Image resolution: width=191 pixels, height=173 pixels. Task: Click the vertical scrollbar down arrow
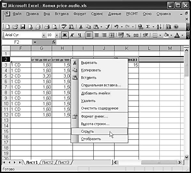coord(186,157)
